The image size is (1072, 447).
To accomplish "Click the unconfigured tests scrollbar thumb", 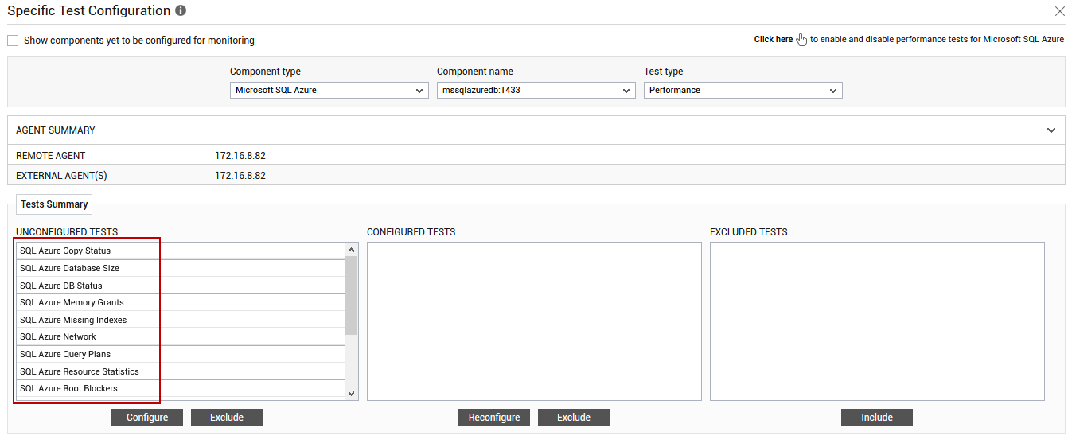I will click(x=352, y=295).
